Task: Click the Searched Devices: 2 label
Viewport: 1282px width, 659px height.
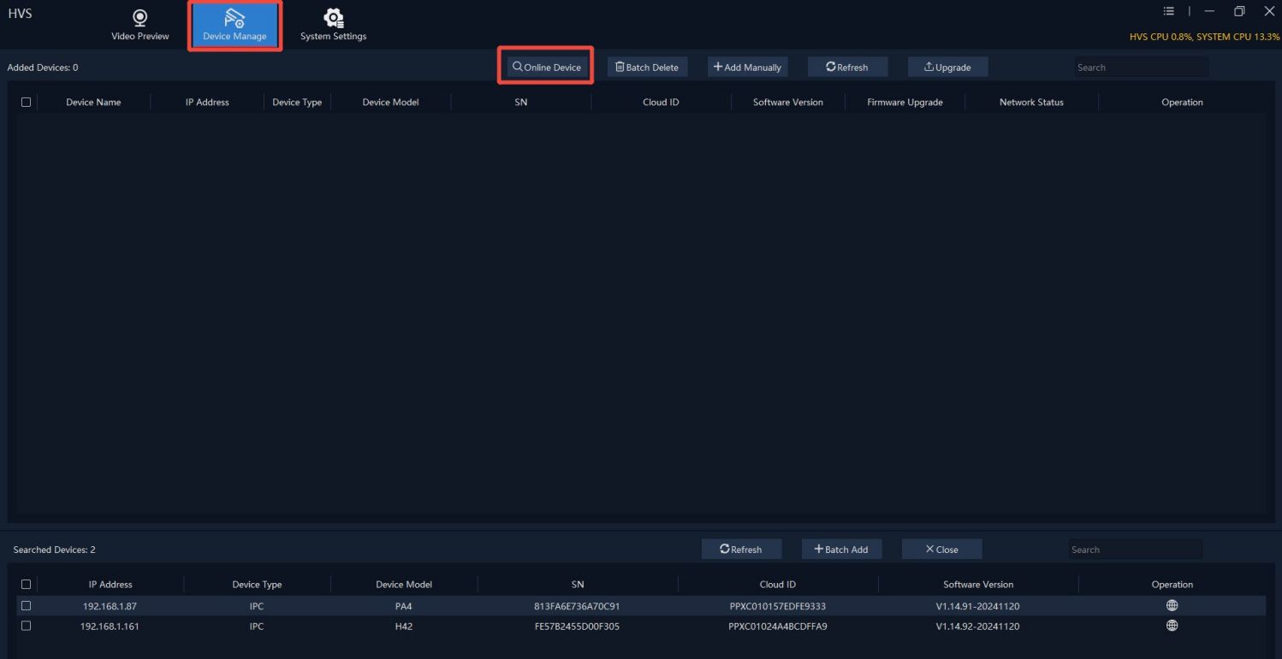Action: (x=55, y=550)
